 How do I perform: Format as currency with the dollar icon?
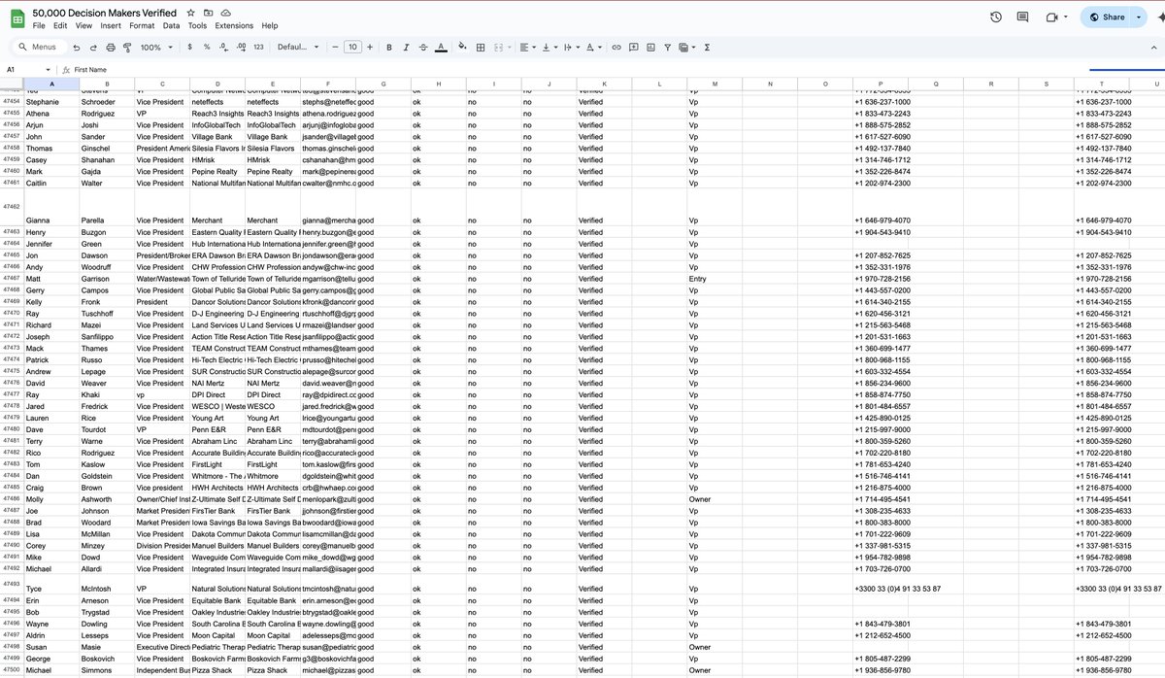click(191, 47)
